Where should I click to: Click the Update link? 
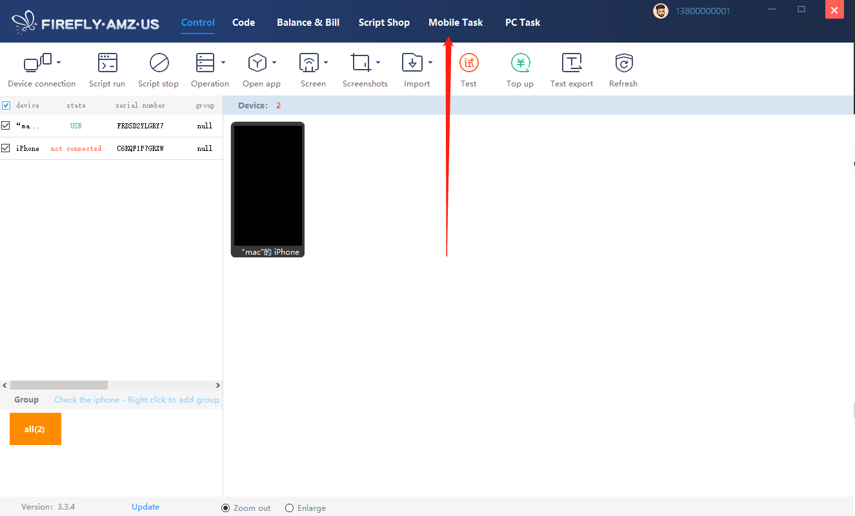[x=145, y=506]
